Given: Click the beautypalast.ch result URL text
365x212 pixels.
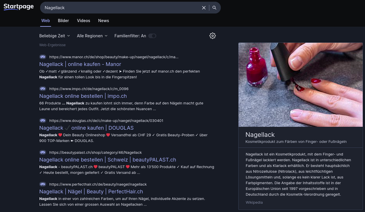Looking at the screenshot, I should tap(95, 153).
